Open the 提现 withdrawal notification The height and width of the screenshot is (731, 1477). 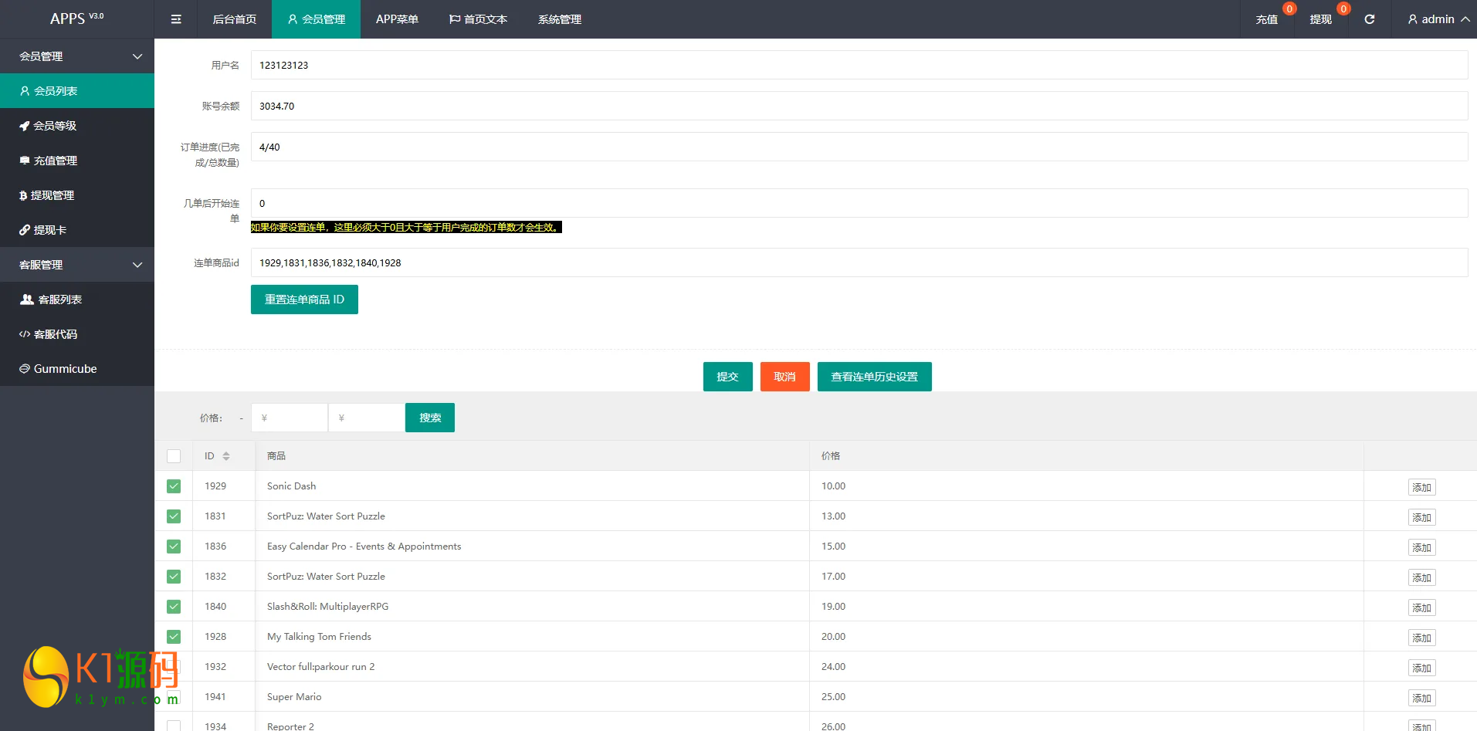pos(1320,19)
